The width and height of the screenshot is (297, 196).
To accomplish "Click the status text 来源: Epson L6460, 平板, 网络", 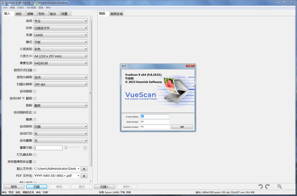I will [x=115, y=192].
